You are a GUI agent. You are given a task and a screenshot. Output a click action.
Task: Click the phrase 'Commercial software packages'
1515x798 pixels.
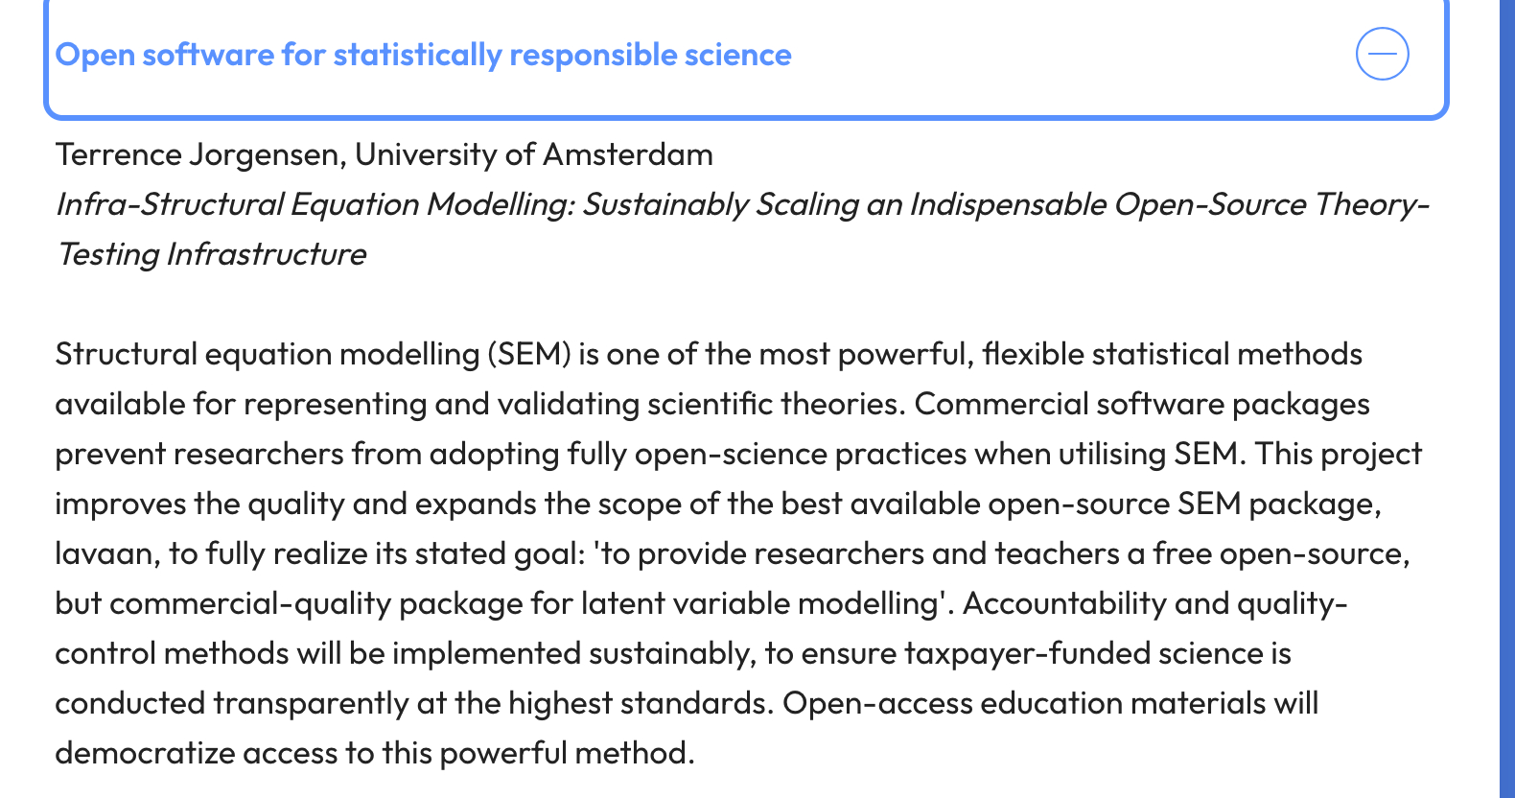coord(1141,404)
